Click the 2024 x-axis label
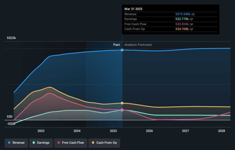 coord(77,131)
